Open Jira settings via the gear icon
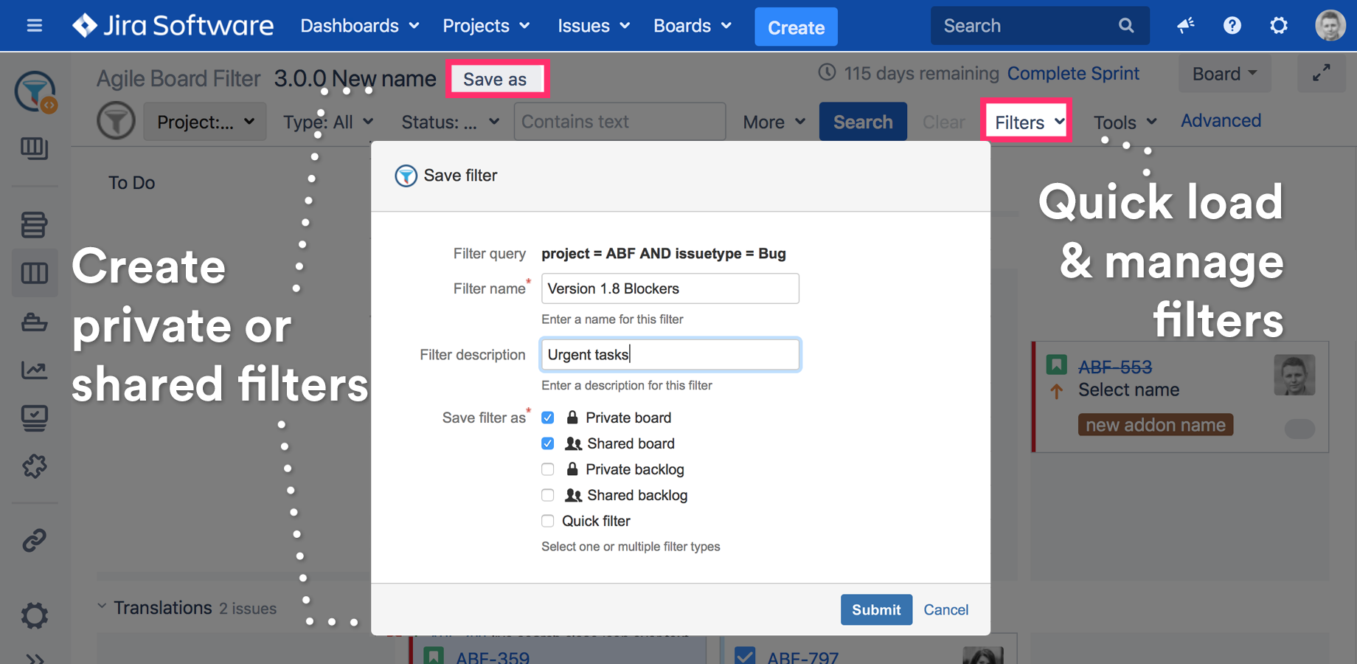Image resolution: width=1357 pixels, height=664 pixels. (x=1278, y=25)
